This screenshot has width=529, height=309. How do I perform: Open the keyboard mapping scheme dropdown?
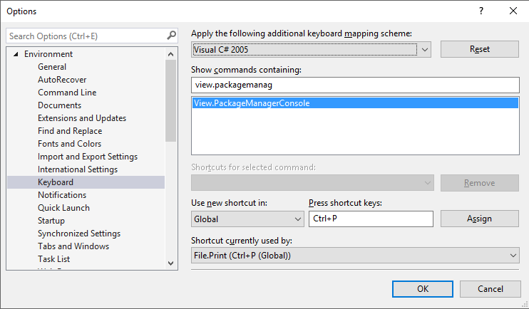424,50
